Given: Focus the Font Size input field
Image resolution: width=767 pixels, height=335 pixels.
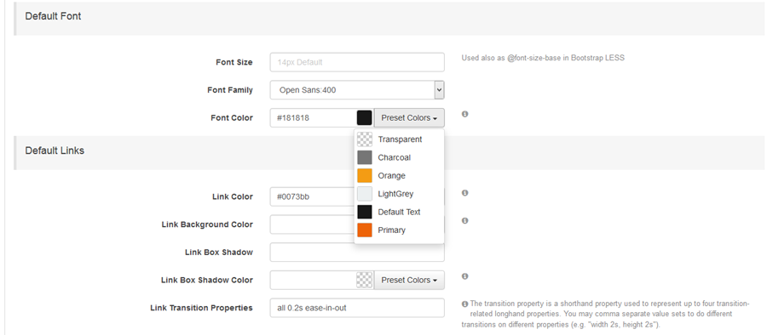Looking at the screenshot, I should tap(357, 62).
